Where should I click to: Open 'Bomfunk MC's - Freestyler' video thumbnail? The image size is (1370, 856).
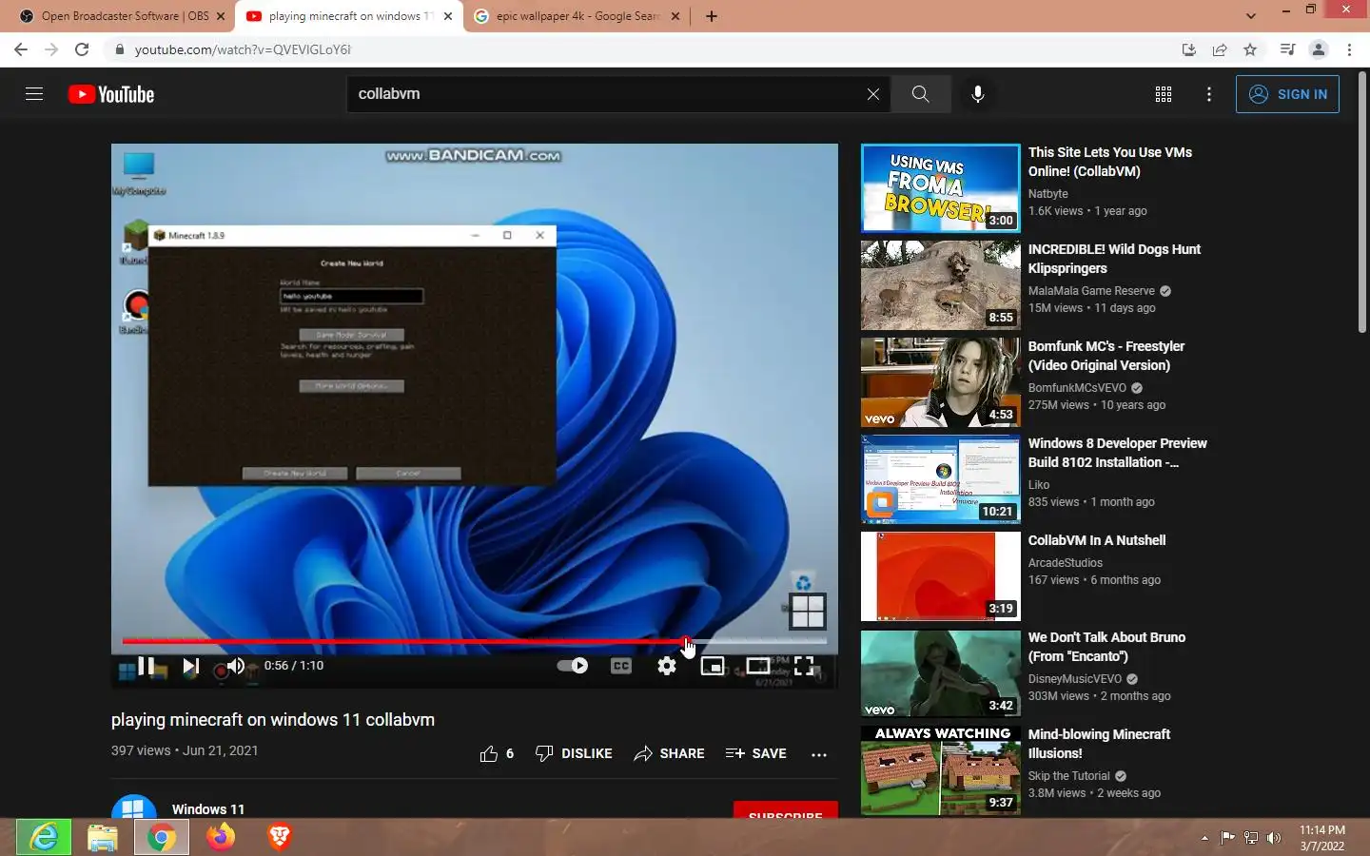click(x=940, y=382)
